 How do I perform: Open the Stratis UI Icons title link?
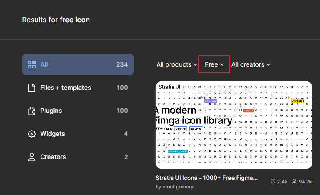[x=207, y=178]
